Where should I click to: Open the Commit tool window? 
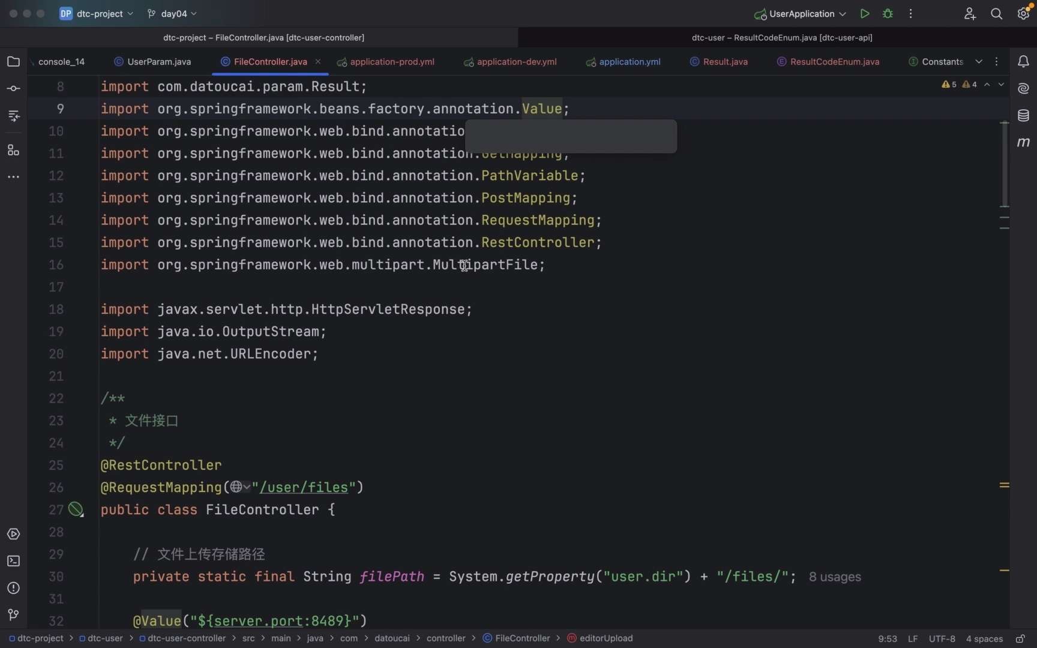(x=13, y=89)
